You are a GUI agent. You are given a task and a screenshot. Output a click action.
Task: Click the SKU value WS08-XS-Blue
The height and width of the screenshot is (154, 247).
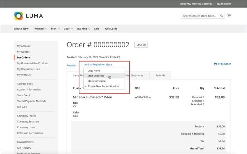click(143, 97)
